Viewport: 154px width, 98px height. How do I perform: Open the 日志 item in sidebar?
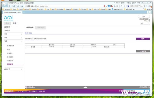(9, 50)
